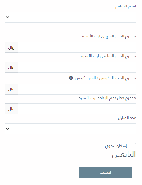Image resolution: width=142 pixels, height=185 pixels.
Task: Focus the مجموع الدخل التقاعدي لرب الأسرة input
Action: click(77, 67)
